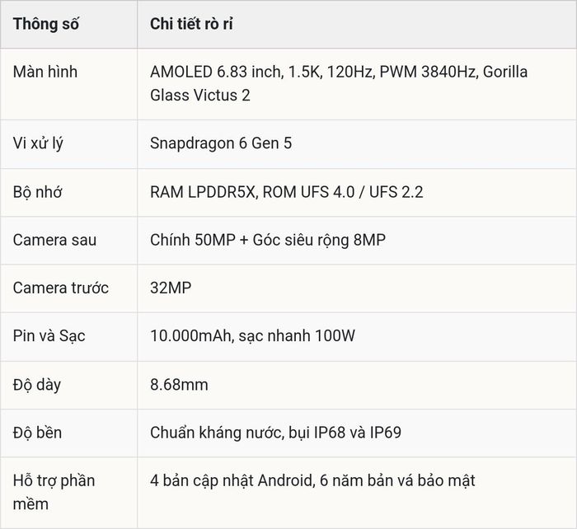
Task: Click the '8.68mm' thickness value
Action: coord(179,385)
